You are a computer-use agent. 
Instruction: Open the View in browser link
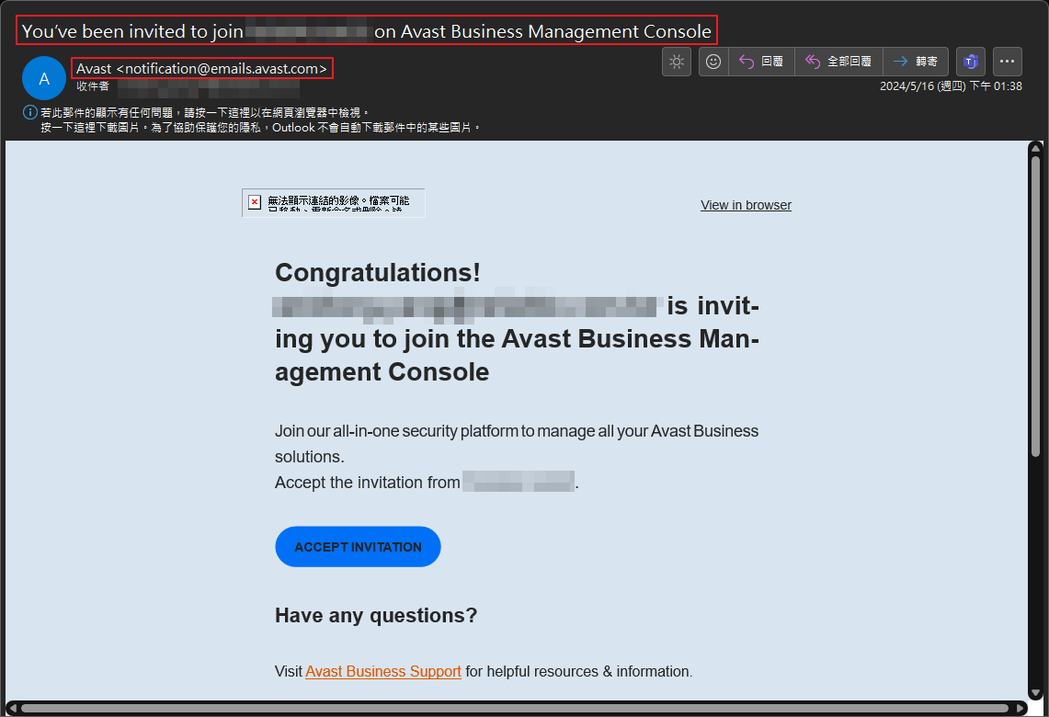point(746,205)
